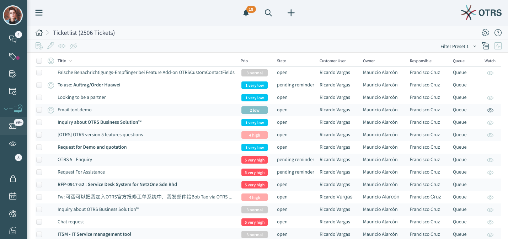Click the unwatch crossed-eye toolbar icon
The width and height of the screenshot is (508, 239).
[73, 46]
